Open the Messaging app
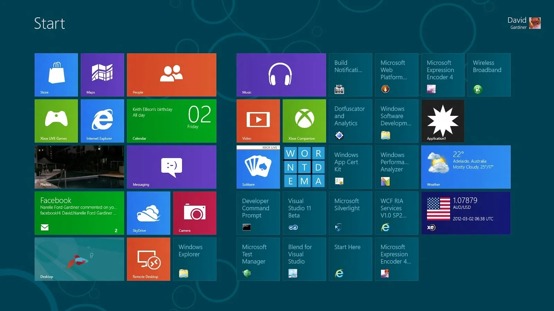554x311 pixels. click(171, 167)
